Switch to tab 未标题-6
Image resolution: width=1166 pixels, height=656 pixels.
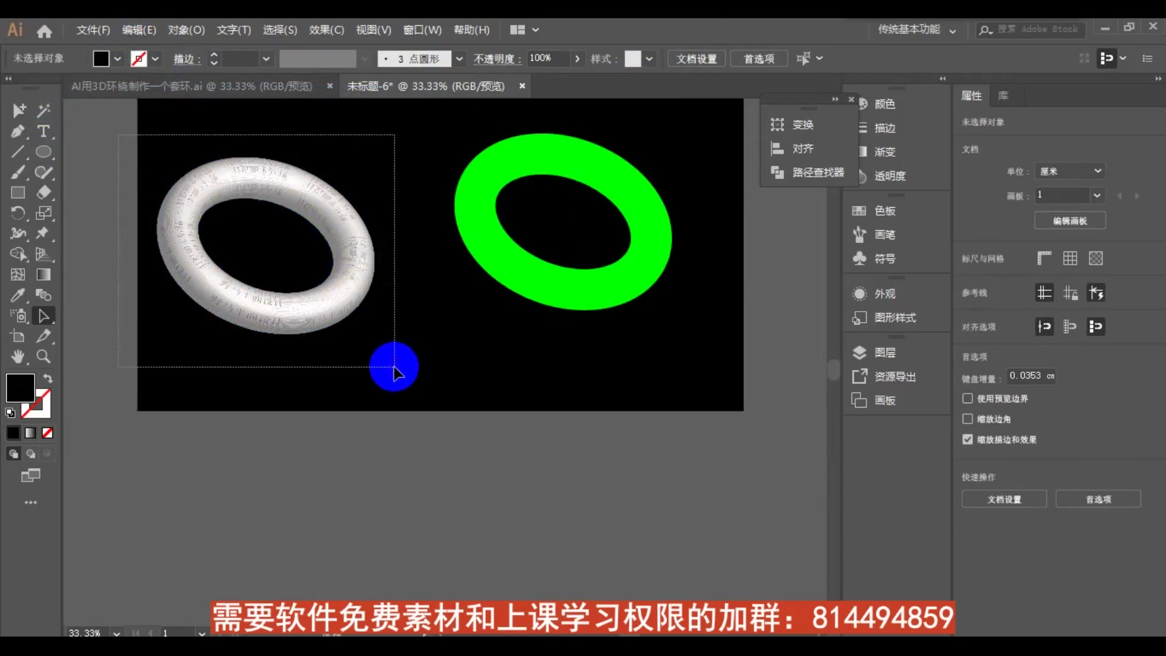point(425,86)
